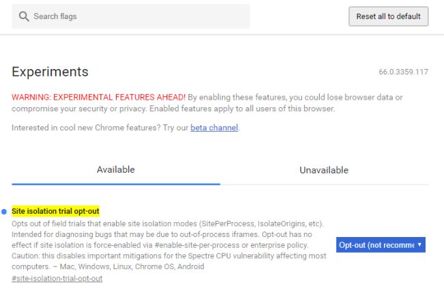Open the beta channel link
This screenshot has height=293, width=444.
tap(214, 128)
